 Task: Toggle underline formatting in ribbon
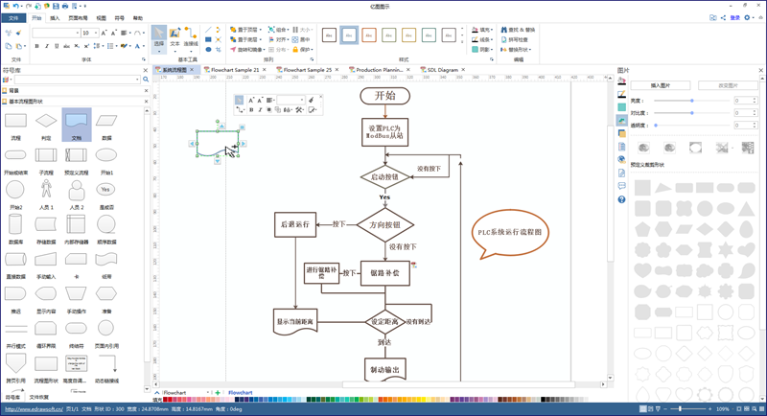coord(57,46)
